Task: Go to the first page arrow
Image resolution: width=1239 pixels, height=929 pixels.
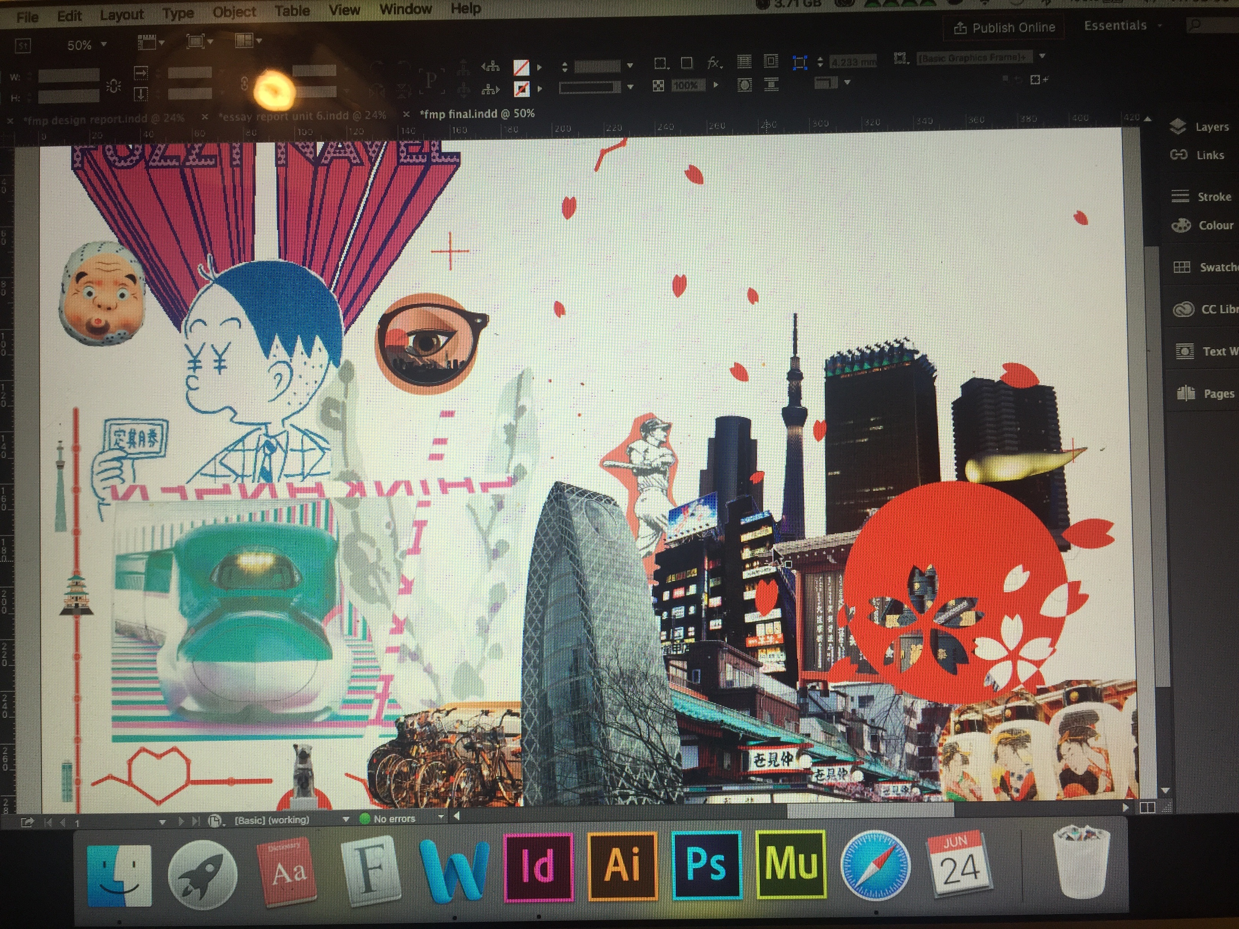Action: pyautogui.click(x=48, y=823)
